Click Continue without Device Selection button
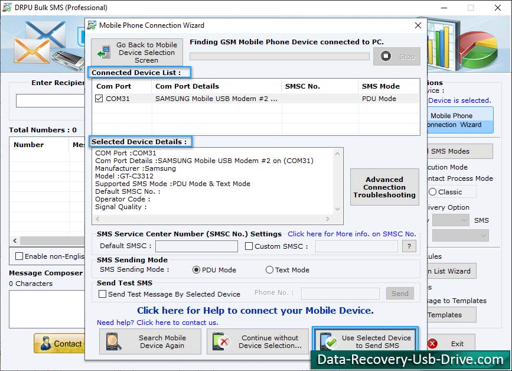Image resolution: width=512 pixels, height=371 pixels. click(257, 341)
